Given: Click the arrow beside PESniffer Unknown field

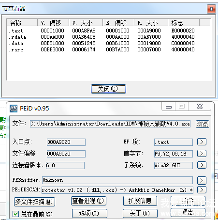Looking at the screenshot, I should 202,180.
